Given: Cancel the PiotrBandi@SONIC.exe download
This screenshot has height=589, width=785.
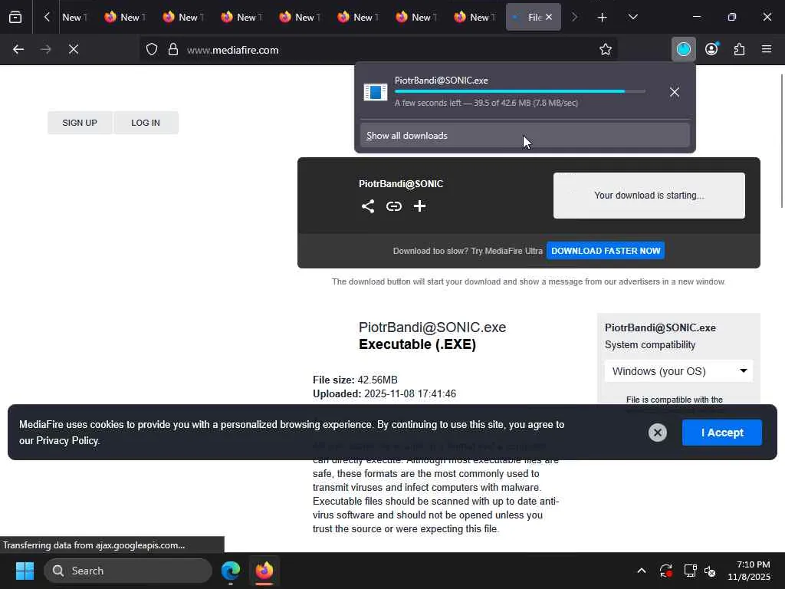Looking at the screenshot, I should click(675, 92).
